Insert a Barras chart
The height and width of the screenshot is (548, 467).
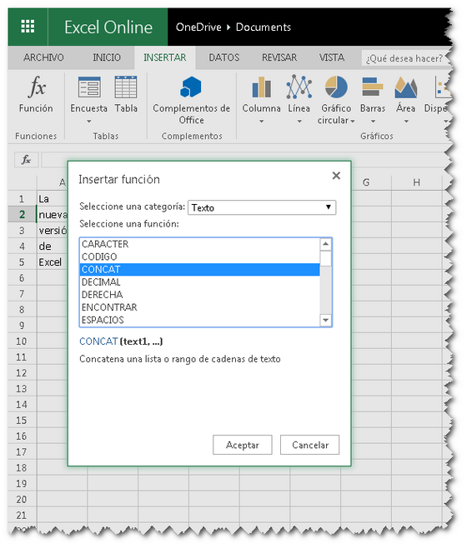tap(373, 94)
